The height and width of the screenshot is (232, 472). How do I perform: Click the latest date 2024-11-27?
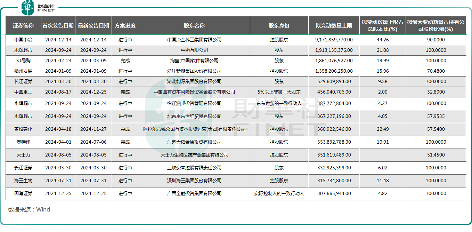click(x=93, y=129)
